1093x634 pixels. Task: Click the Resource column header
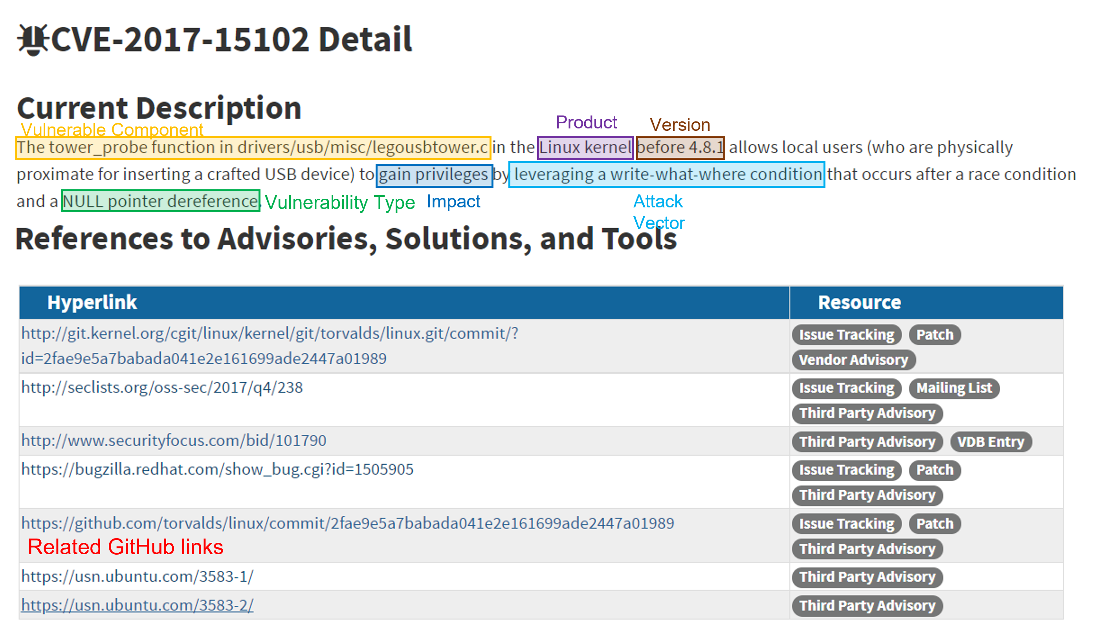pos(926,303)
